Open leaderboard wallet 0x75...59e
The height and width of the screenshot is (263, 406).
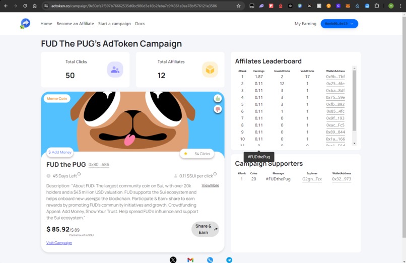tap(335, 97)
